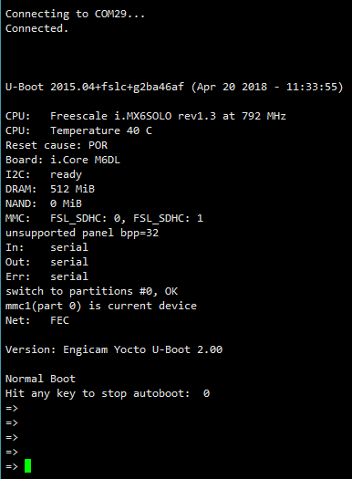
Task: Click the 'Connected.' status text
Action: click(36, 28)
